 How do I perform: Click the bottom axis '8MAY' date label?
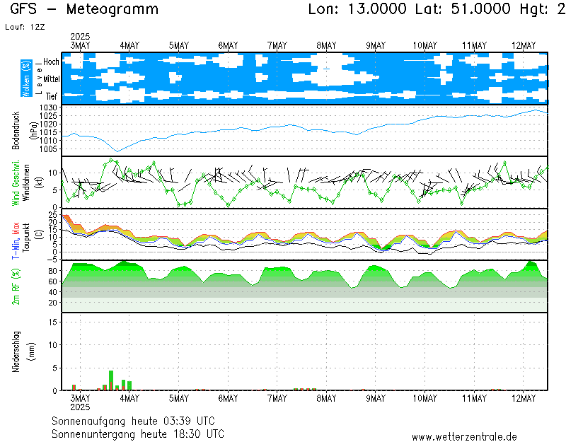[326, 398]
